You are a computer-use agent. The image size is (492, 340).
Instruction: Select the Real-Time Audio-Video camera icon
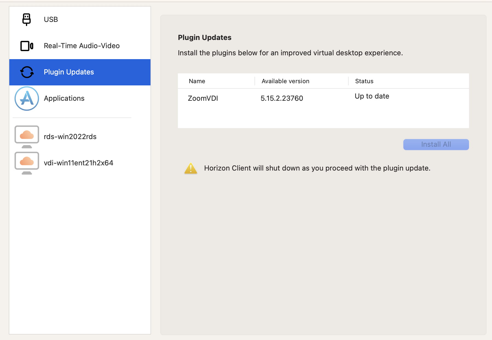click(x=26, y=45)
